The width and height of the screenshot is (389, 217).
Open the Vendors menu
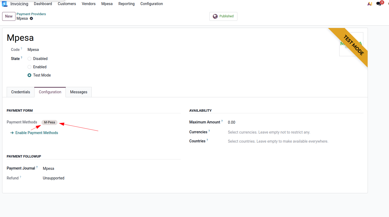[x=88, y=4]
